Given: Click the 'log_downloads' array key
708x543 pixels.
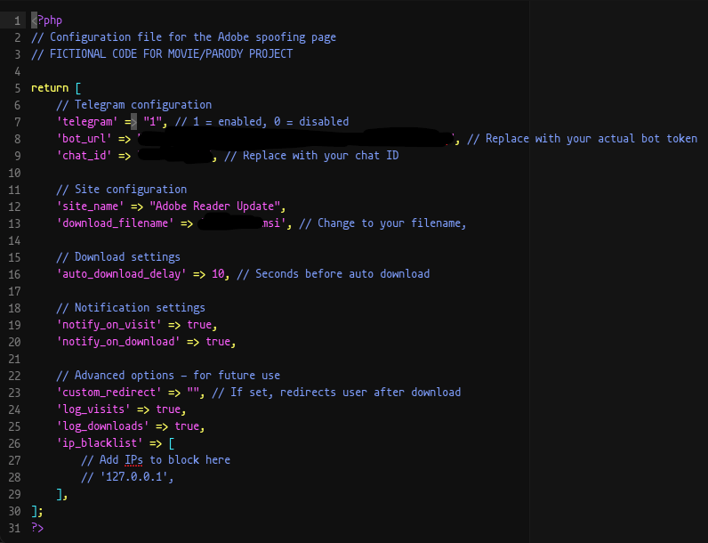Looking at the screenshot, I should pos(103,426).
